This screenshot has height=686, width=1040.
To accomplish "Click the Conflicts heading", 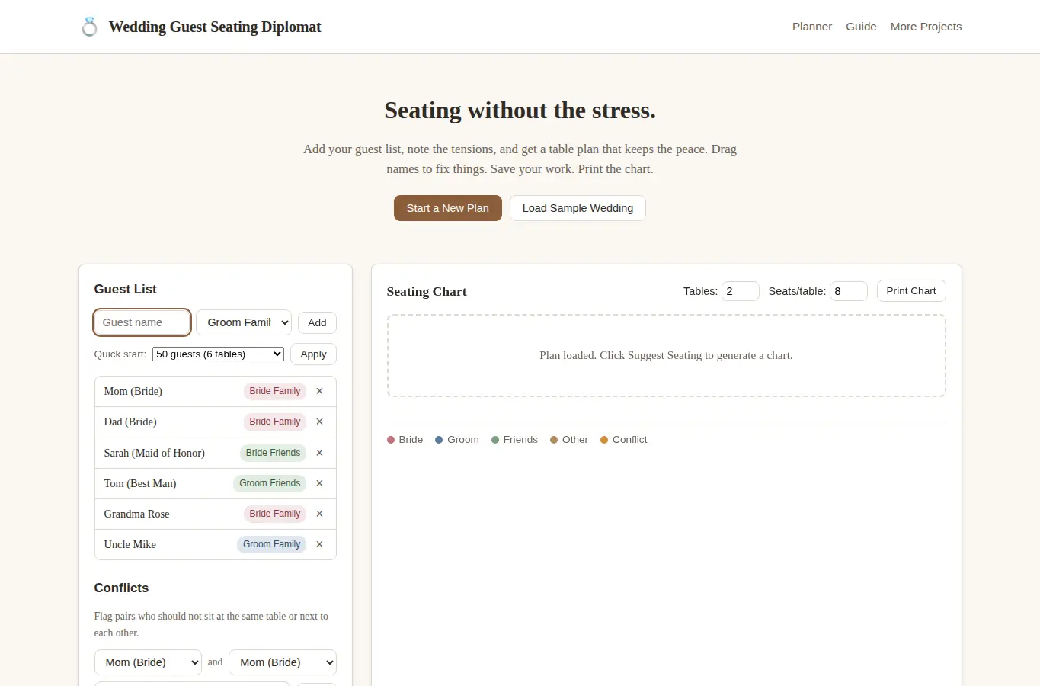I will tap(121, 588).
